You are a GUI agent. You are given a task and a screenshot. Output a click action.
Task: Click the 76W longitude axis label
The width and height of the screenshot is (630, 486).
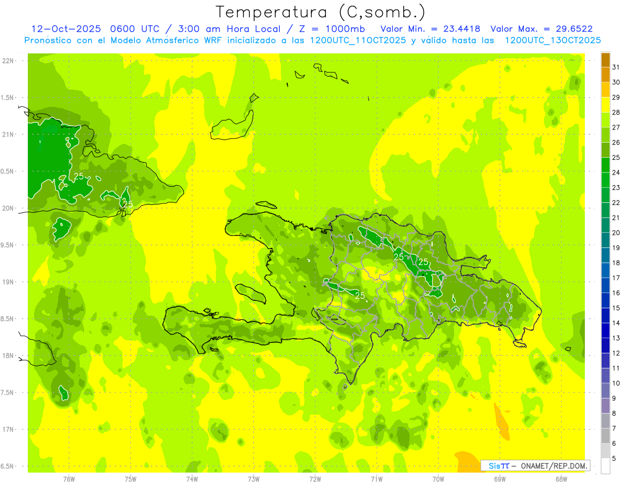[x=69, y=479]
